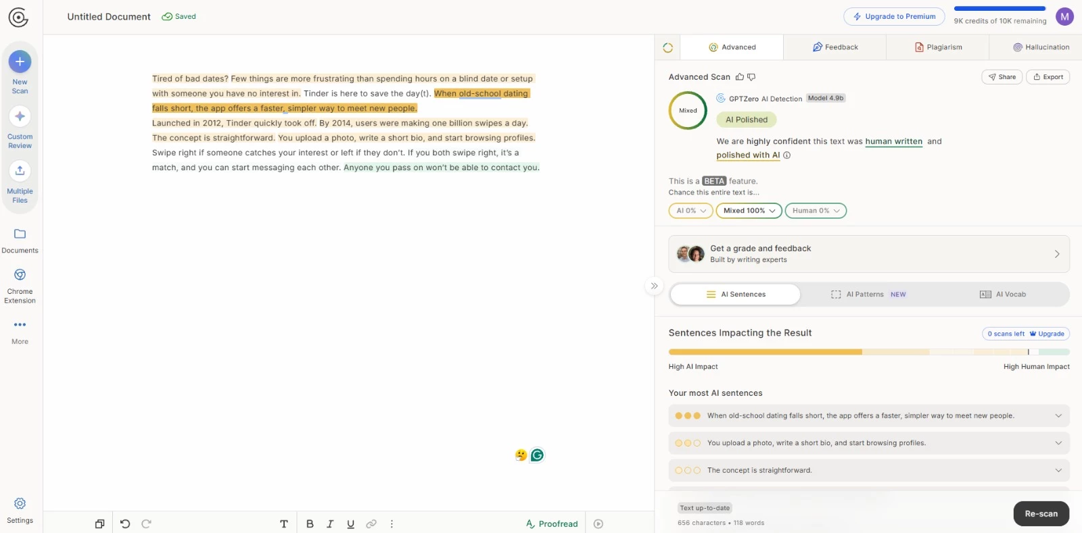Expand 'The concept is straightforward' sentence
Screen dimensions: 1082x533
pyautogui.click(x=869, y=470)
